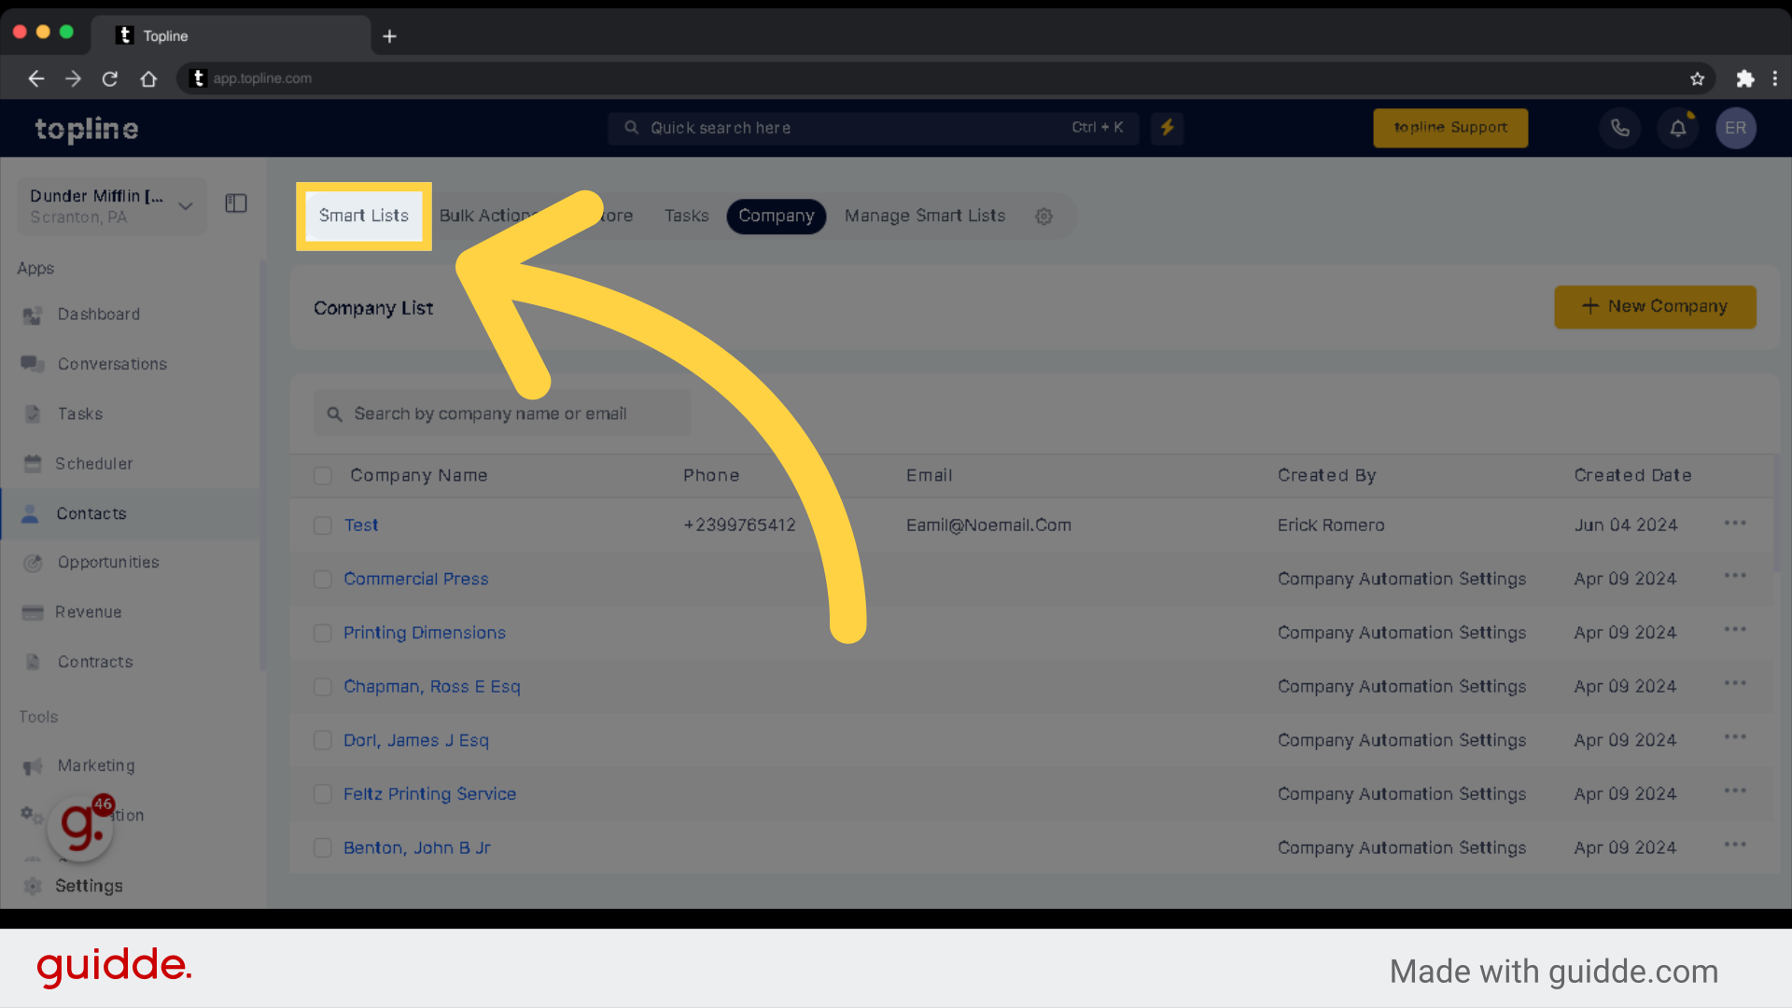Click the email Eamil@Noemail.Com
The image size is (1792, 1008).
click(988, 525)
